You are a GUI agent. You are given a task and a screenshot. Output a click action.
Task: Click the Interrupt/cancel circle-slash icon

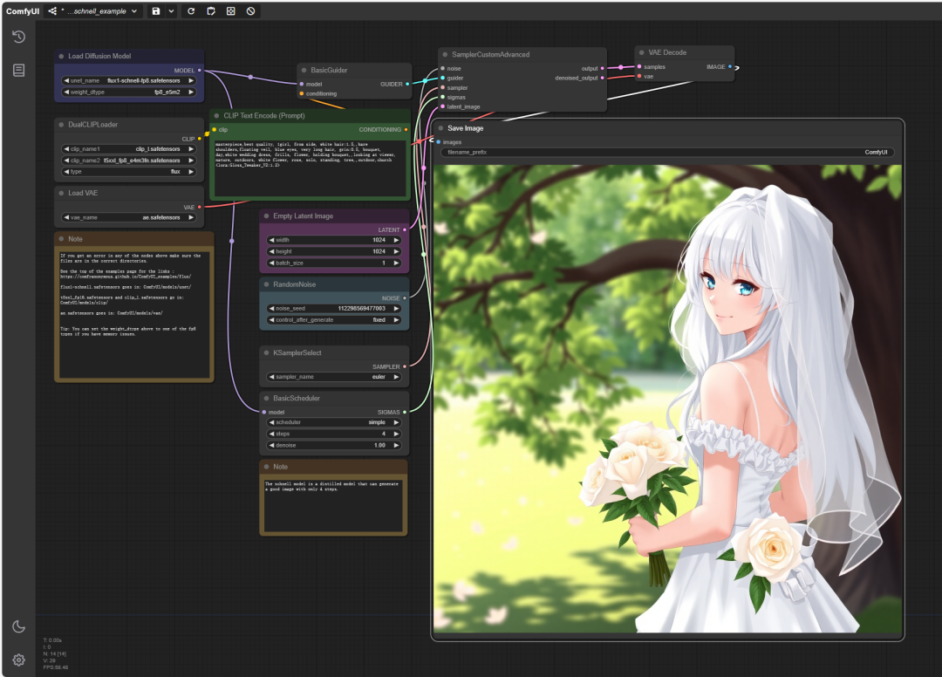[250, 10]
